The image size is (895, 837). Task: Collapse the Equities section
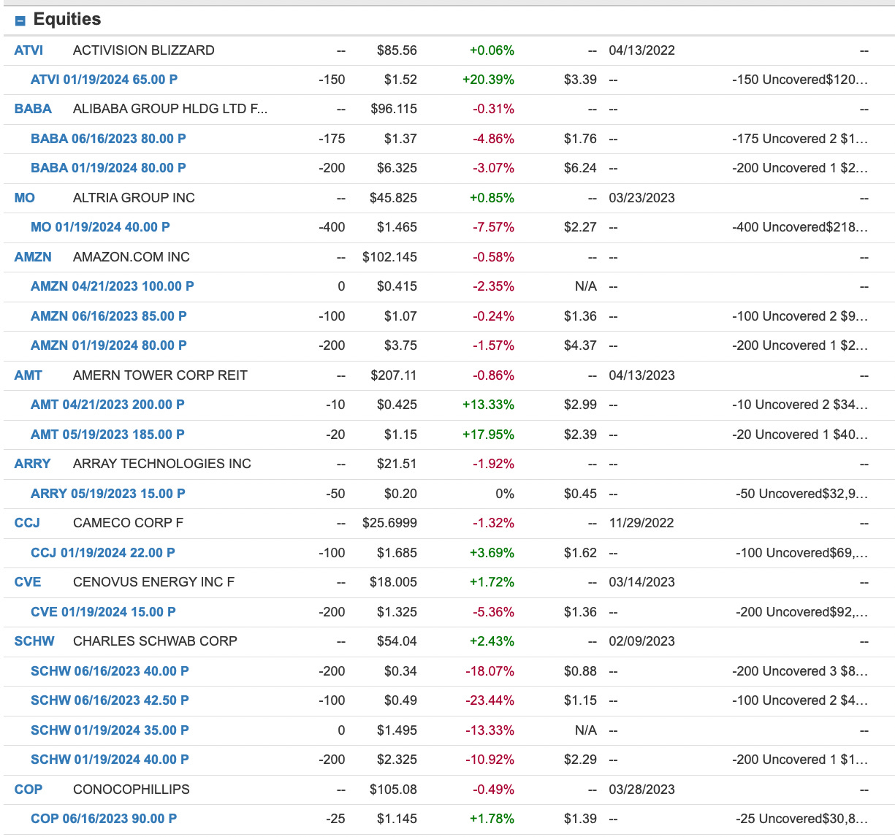click(20, 20)
